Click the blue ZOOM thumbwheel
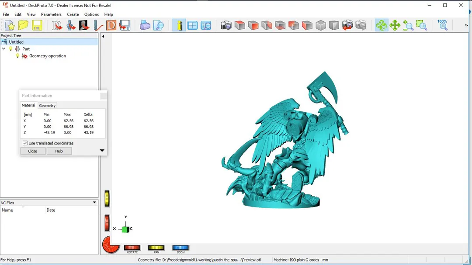472x265 pixels. coord(180,248)
